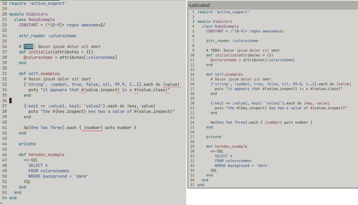Click 'module VimColors' on line 3 of rusticated
Screen dimensions: 358x205
point(215,22)
